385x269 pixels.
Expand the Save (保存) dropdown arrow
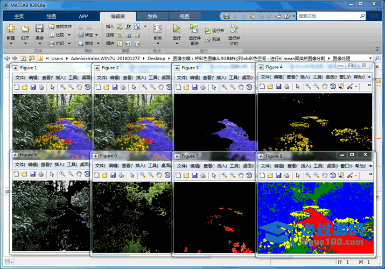[39, 44]
